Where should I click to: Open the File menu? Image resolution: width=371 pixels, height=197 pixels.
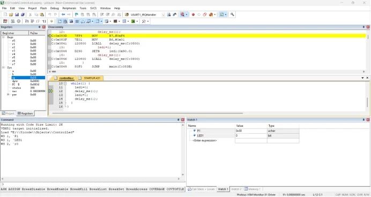point(4,8)
